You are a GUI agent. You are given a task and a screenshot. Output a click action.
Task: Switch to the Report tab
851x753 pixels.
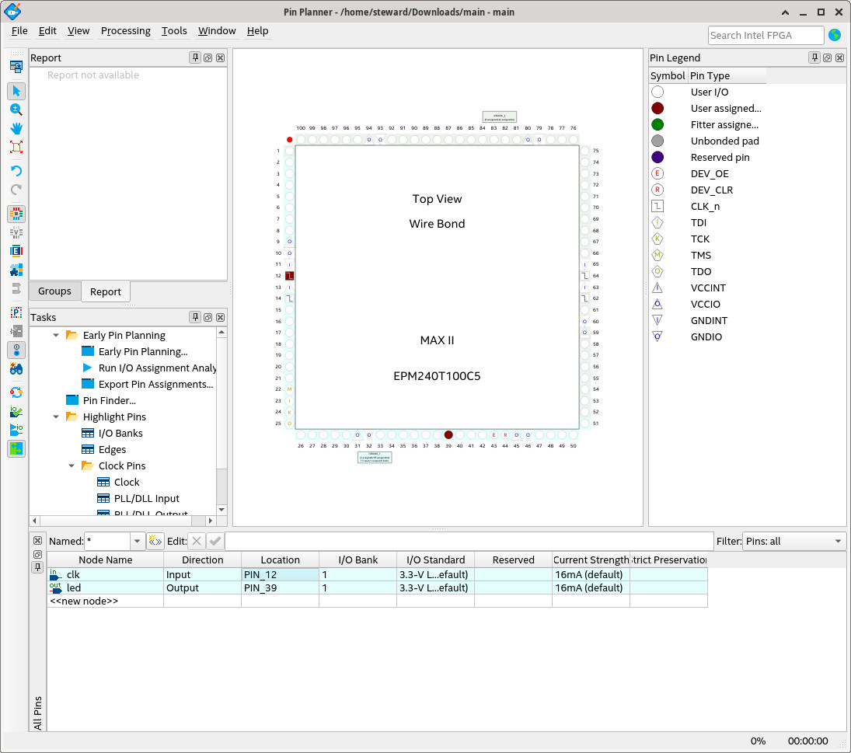pos(106,292)
